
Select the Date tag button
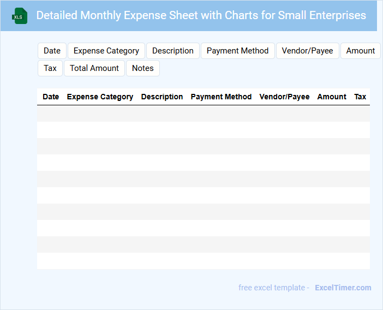[52, 51]
